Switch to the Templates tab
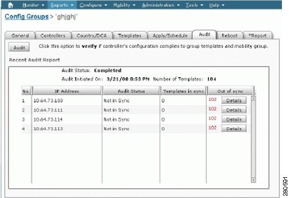Viewport: 289px width, 198px height. 130,35
